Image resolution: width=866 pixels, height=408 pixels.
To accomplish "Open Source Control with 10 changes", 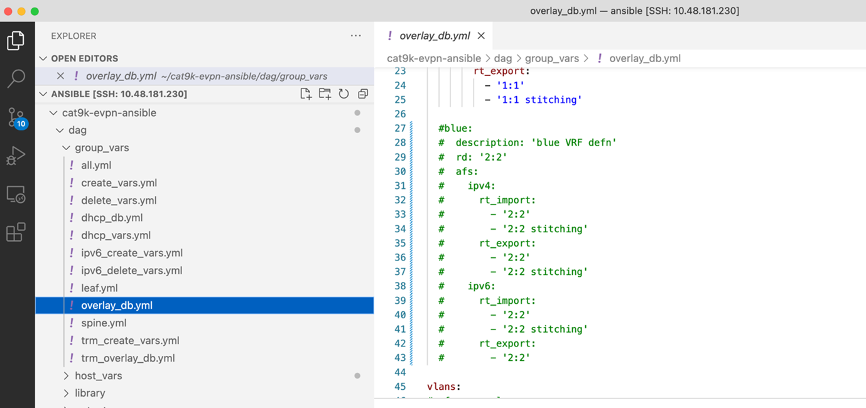I will pos(16,117).
